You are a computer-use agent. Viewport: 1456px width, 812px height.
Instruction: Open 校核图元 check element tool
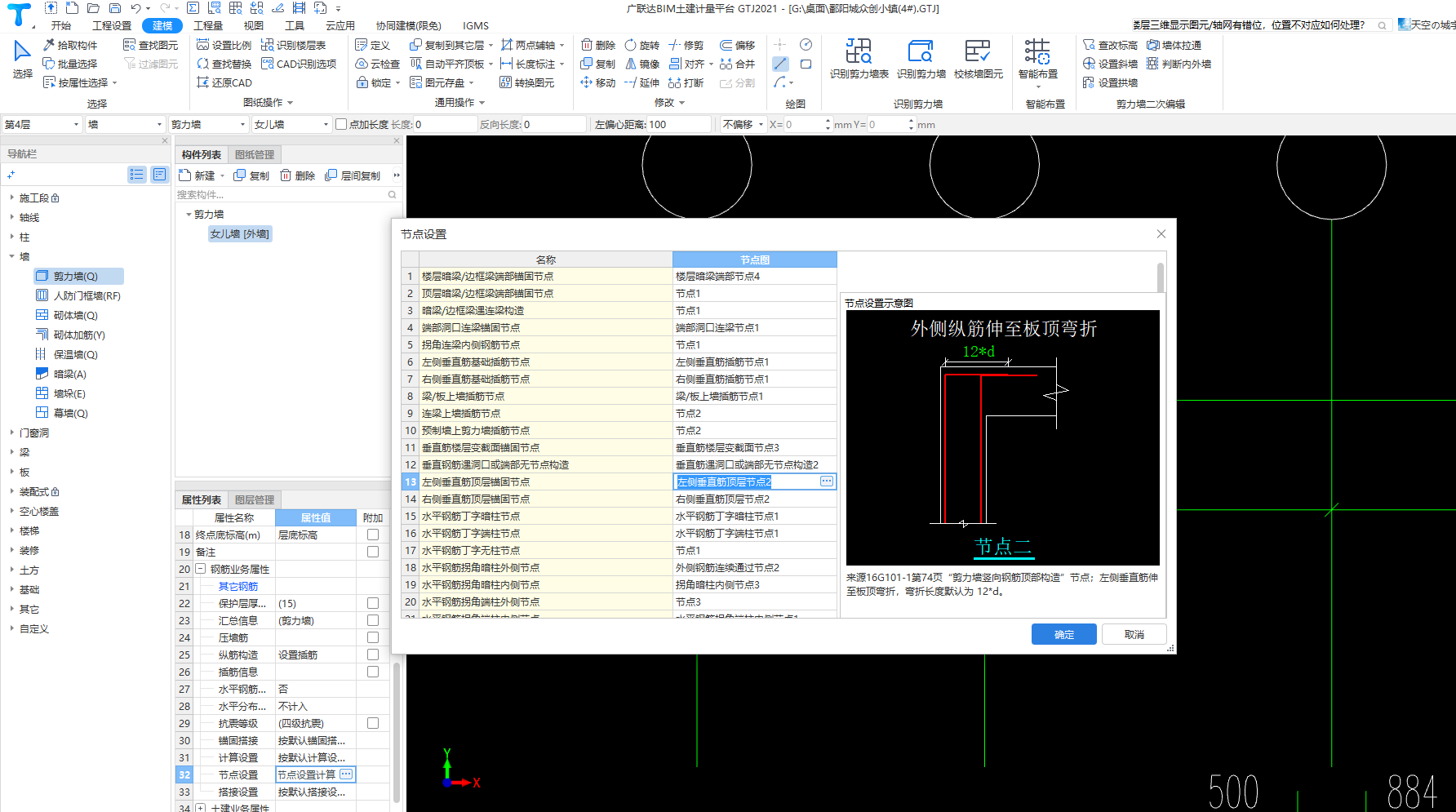coord(979,59)
